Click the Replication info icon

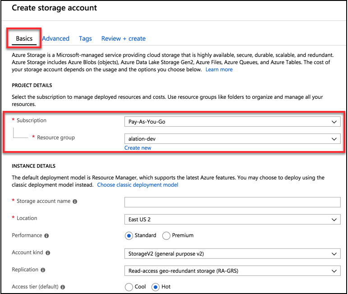coord(43,270)
